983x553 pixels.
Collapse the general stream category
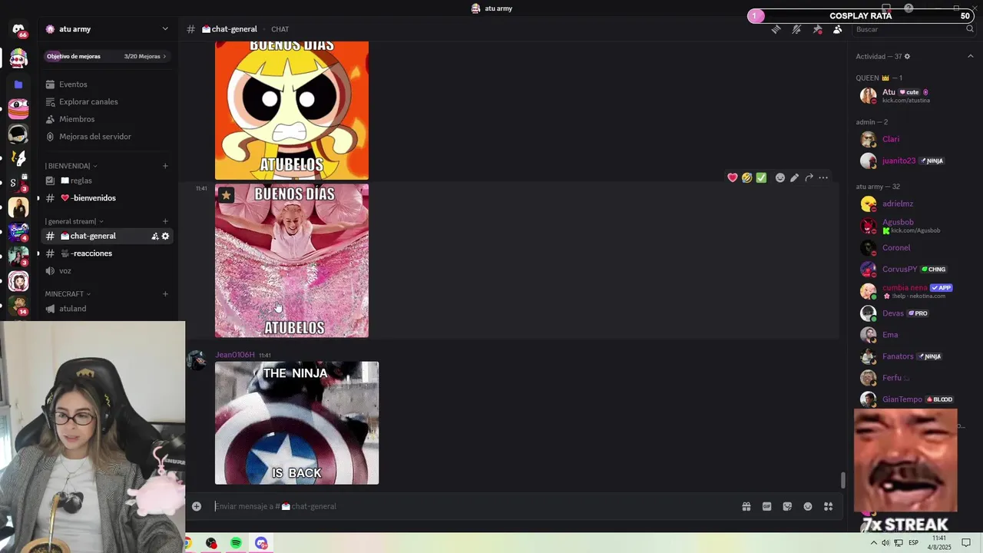tap(74, 221)
